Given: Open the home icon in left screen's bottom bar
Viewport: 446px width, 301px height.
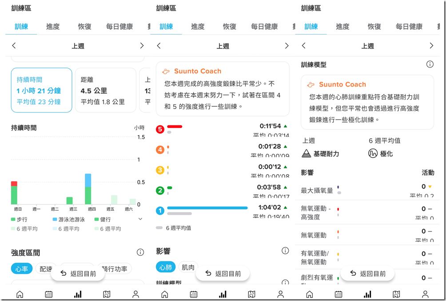Looking at the screenshot, I should click(20, 294).
